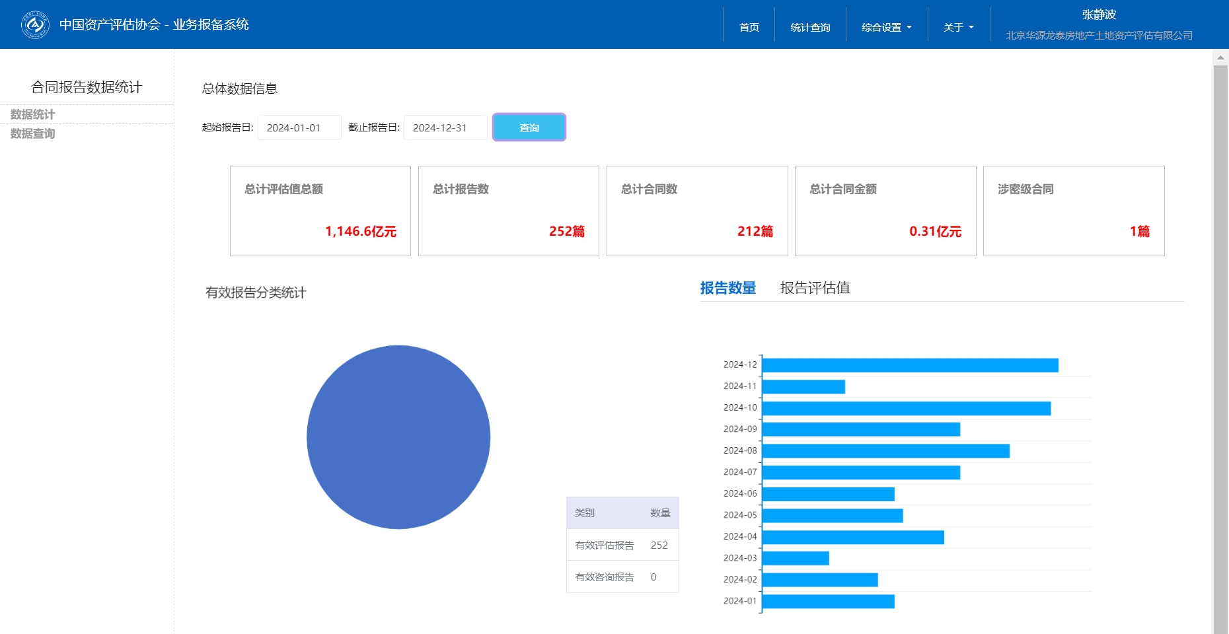This screenshot has height=634, width=1229.
Task: Select 数据统计 in the sidebar
Action: 33,114
